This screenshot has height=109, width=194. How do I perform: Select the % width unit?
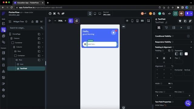click(x=172, y=84)
